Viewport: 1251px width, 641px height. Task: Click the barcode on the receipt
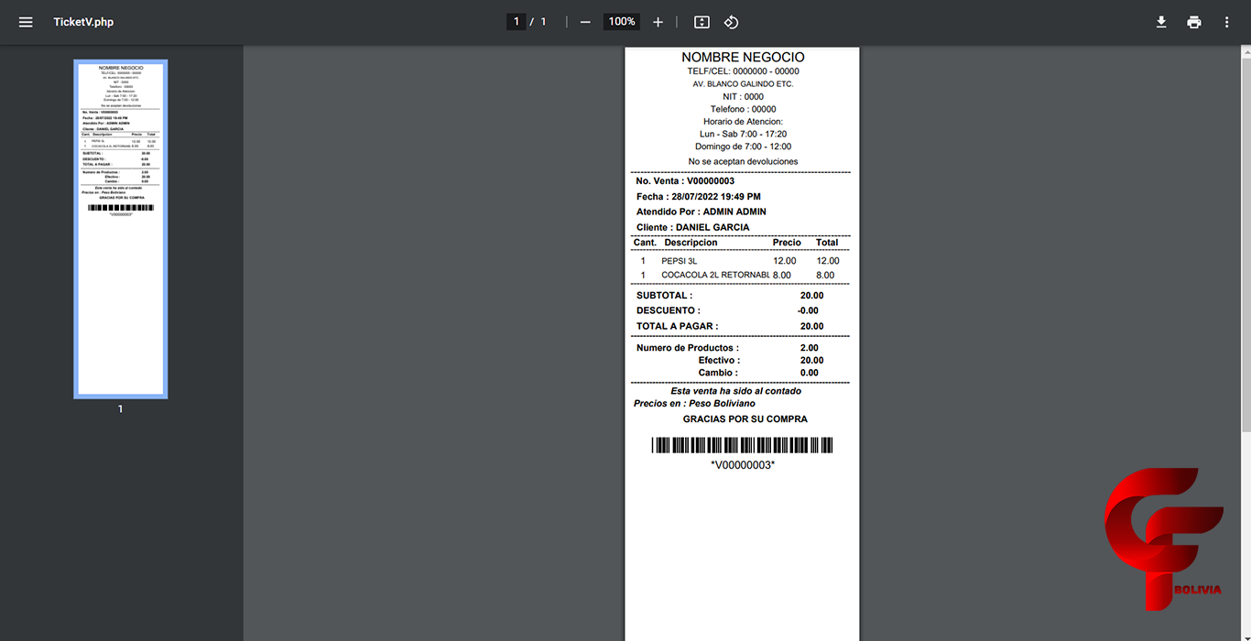coord(742,446)
